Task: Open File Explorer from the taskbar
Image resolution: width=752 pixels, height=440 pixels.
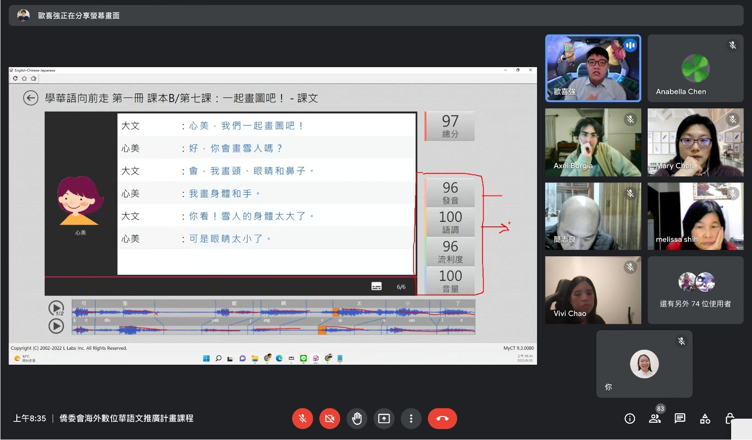Action: 255,358
